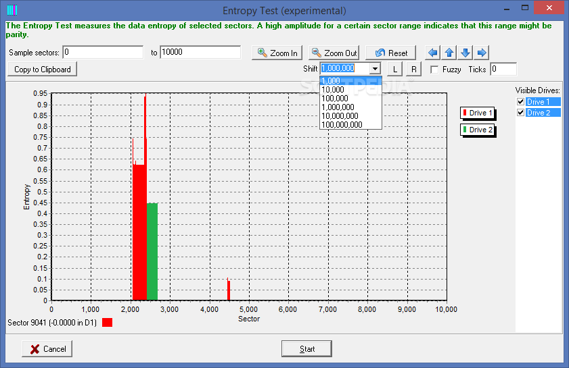
Task: Click red swatch beside Sector 9041
Action: pos(107,322)
